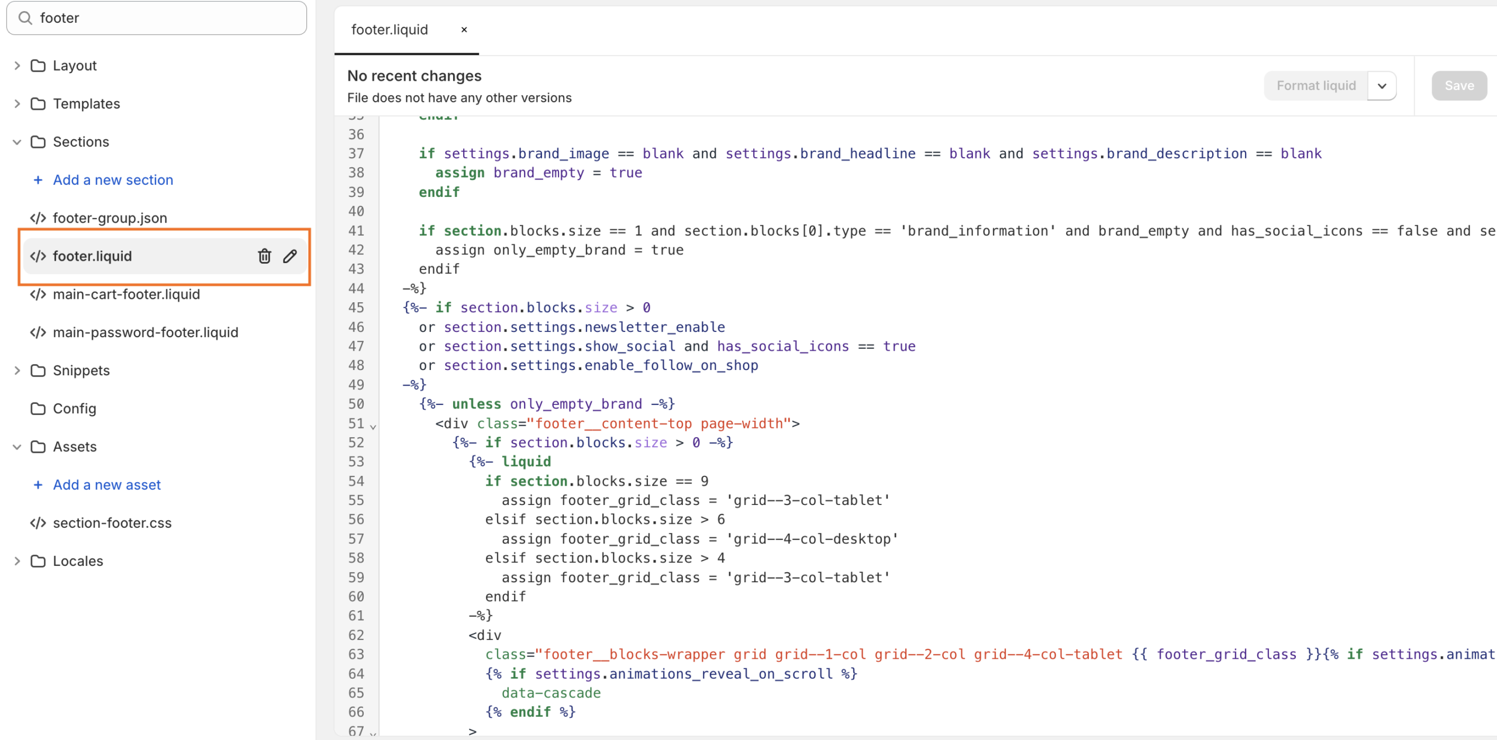Viewport: 1497px width, 740px height.
Task: Click 'assign only_empty_brand = true' line
Action: tap(560, 250)
